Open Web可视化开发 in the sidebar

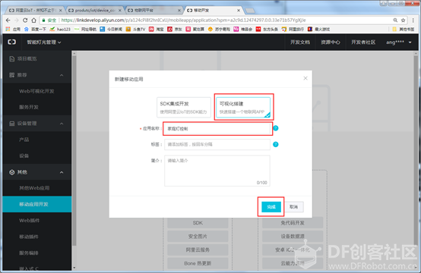click(x=37, y=91)
